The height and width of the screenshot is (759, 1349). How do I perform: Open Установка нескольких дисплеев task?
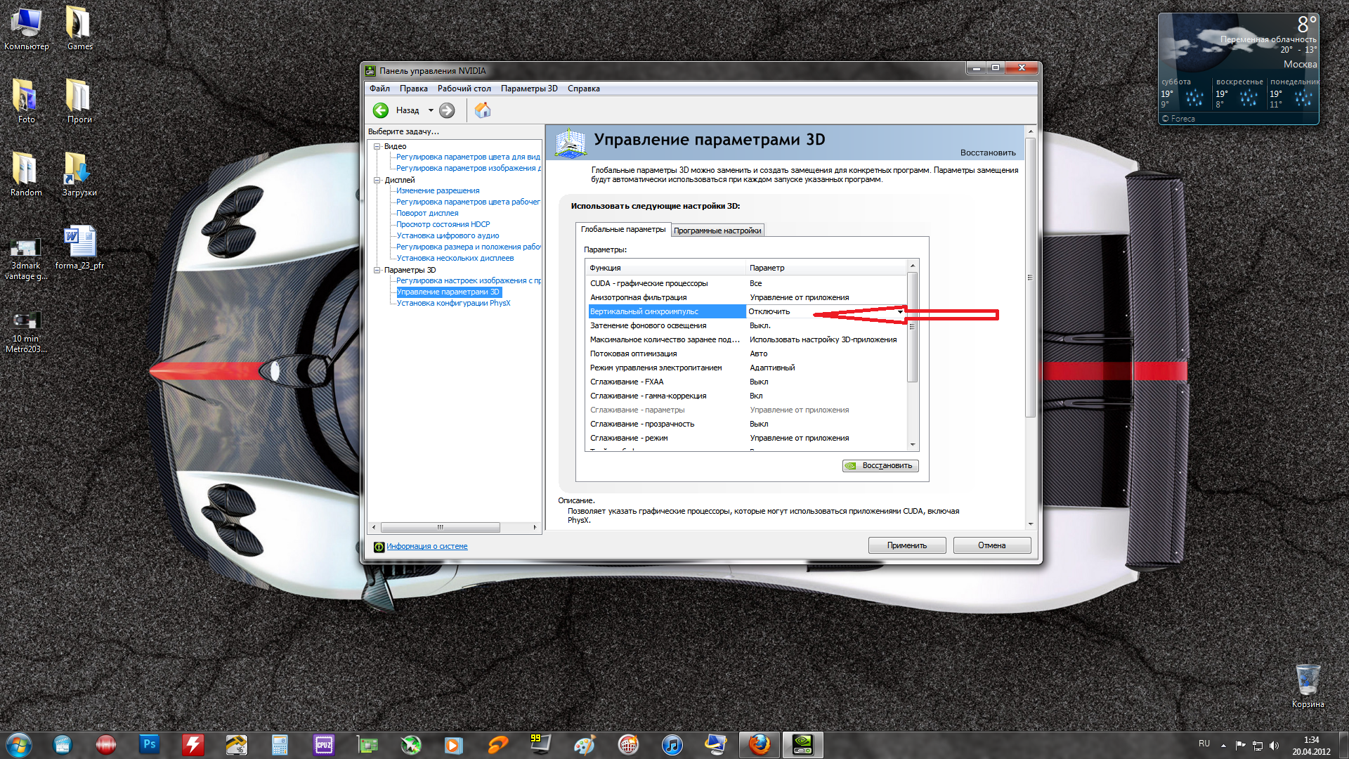tap(455, 258)
